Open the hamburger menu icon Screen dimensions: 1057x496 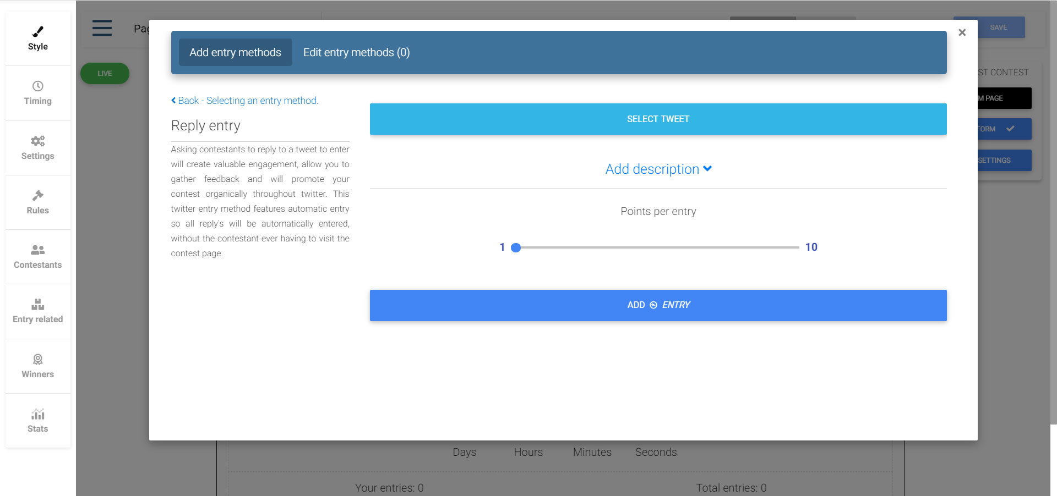[102, 28]
